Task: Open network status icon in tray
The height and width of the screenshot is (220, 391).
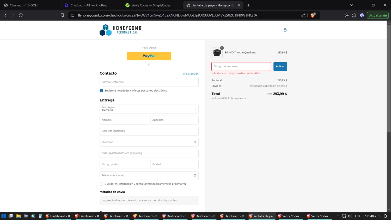Action: [x=344, y=216]
